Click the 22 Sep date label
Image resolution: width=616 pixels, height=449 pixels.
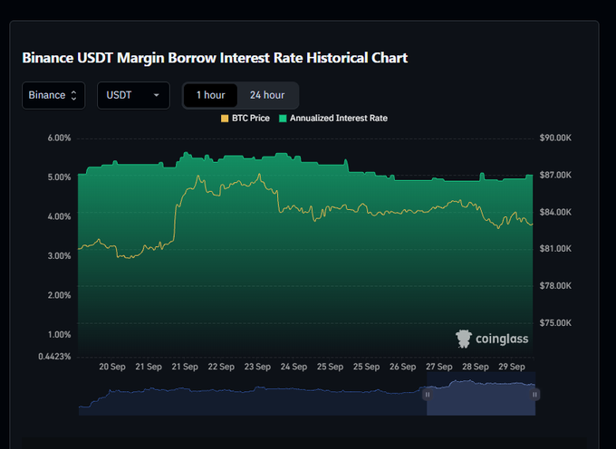221,367
